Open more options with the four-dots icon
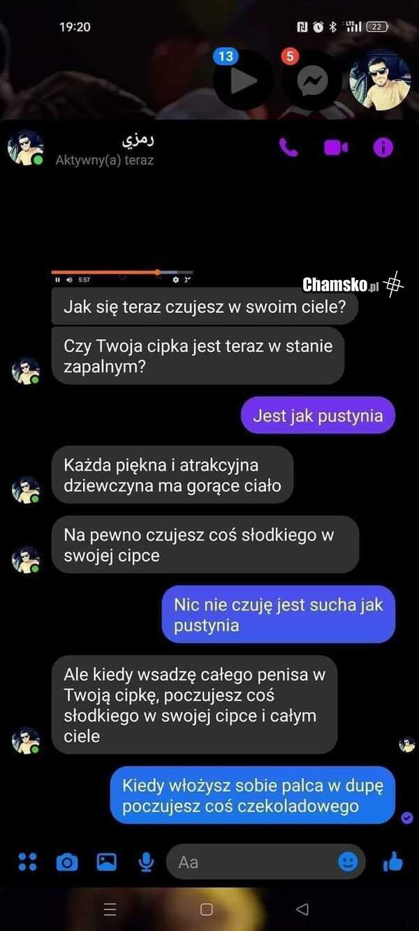Image resolution: width=419 pixels, height=931 pixels. point(27,862)
